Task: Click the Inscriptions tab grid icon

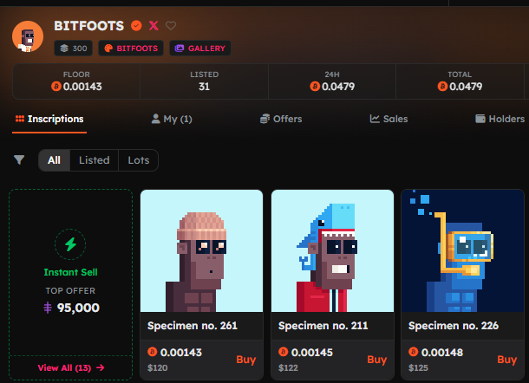Action: pos(20,119)
